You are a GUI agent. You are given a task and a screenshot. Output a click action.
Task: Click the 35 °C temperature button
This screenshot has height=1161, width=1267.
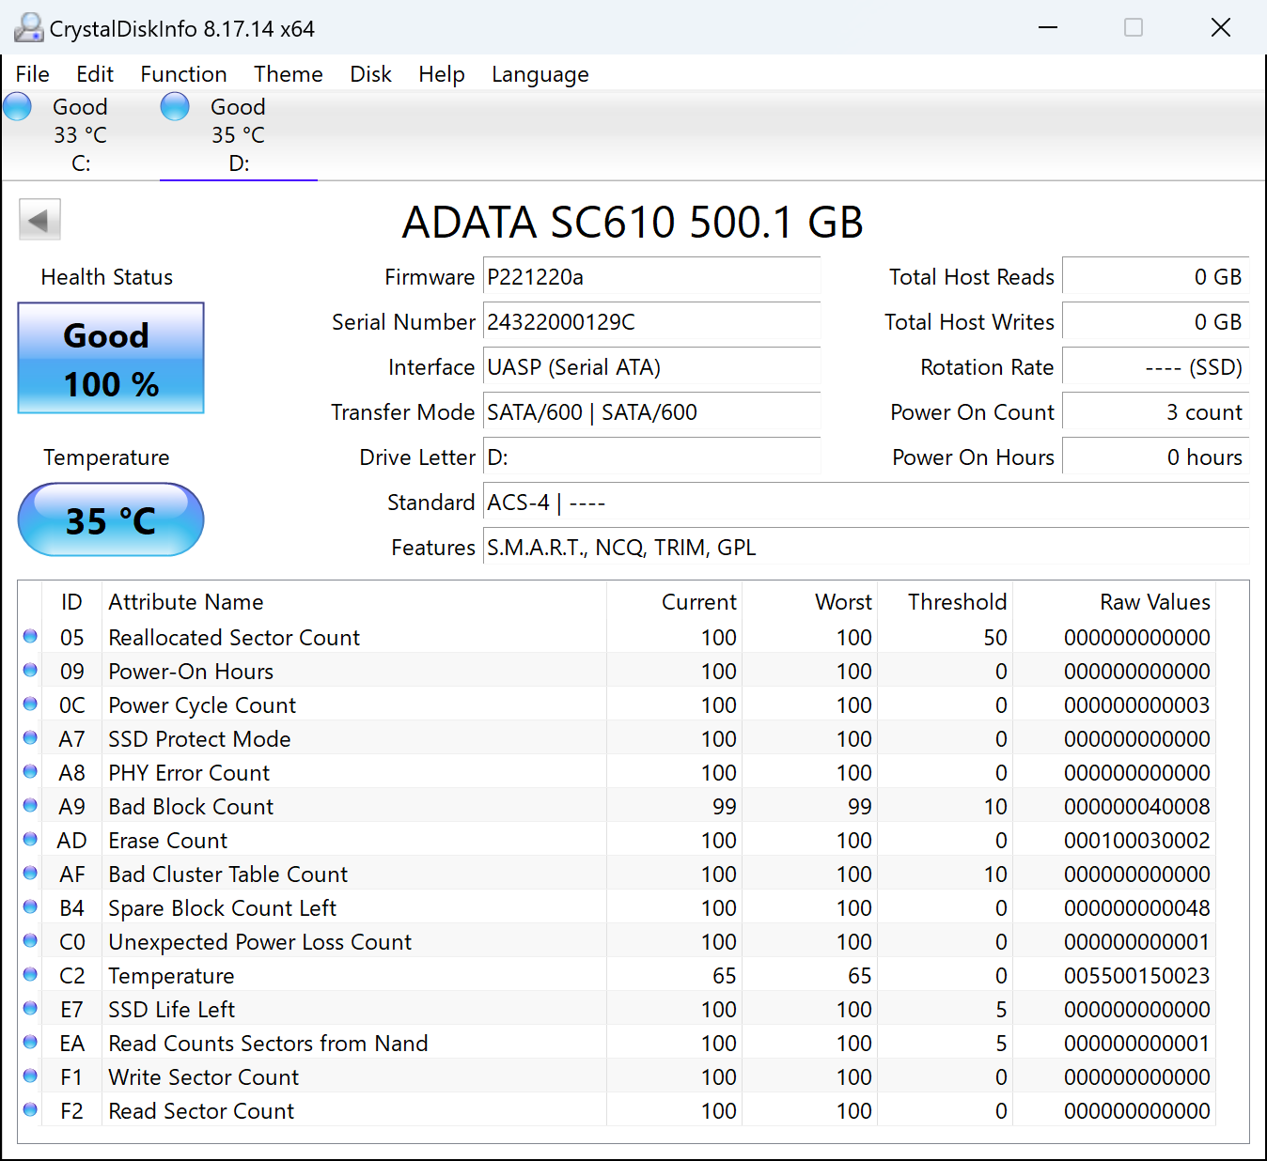111,519
